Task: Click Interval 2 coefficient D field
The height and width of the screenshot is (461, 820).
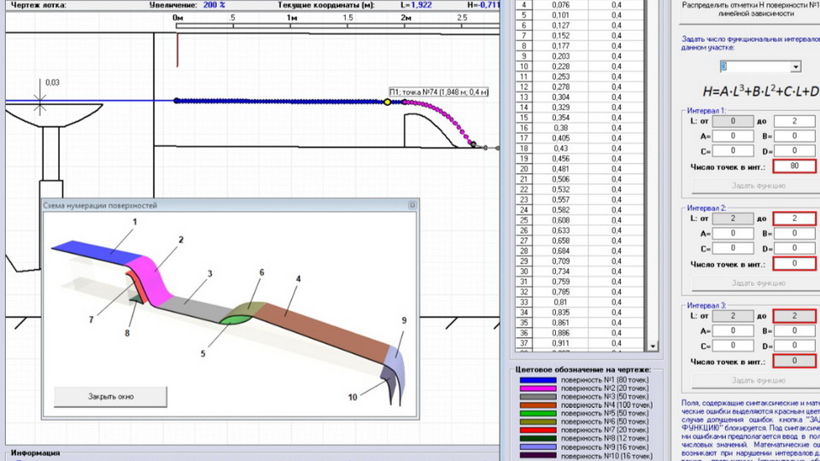Action: coord(794,248)
